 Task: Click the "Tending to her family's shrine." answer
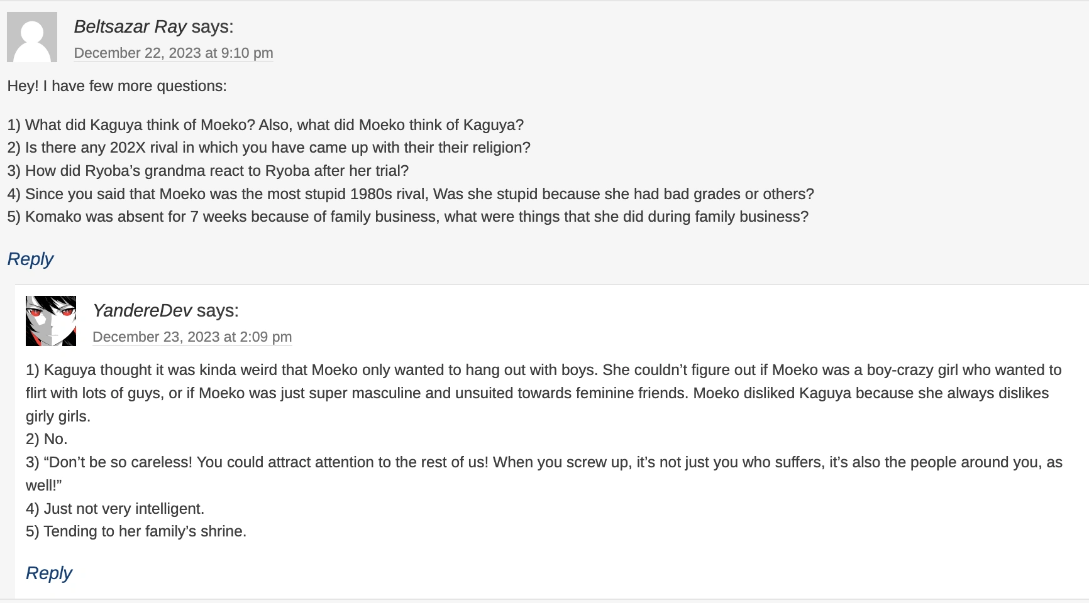tap(136, 531)
